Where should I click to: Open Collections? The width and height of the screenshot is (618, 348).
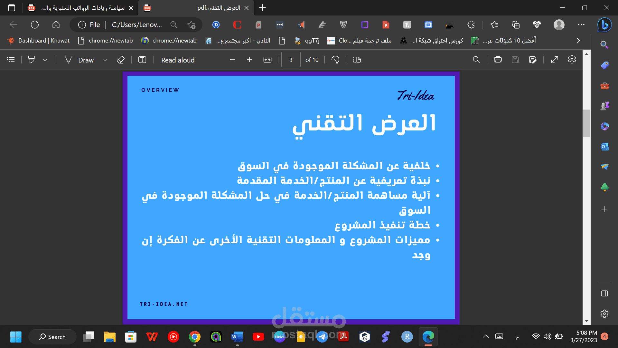[x=516, y=25]
